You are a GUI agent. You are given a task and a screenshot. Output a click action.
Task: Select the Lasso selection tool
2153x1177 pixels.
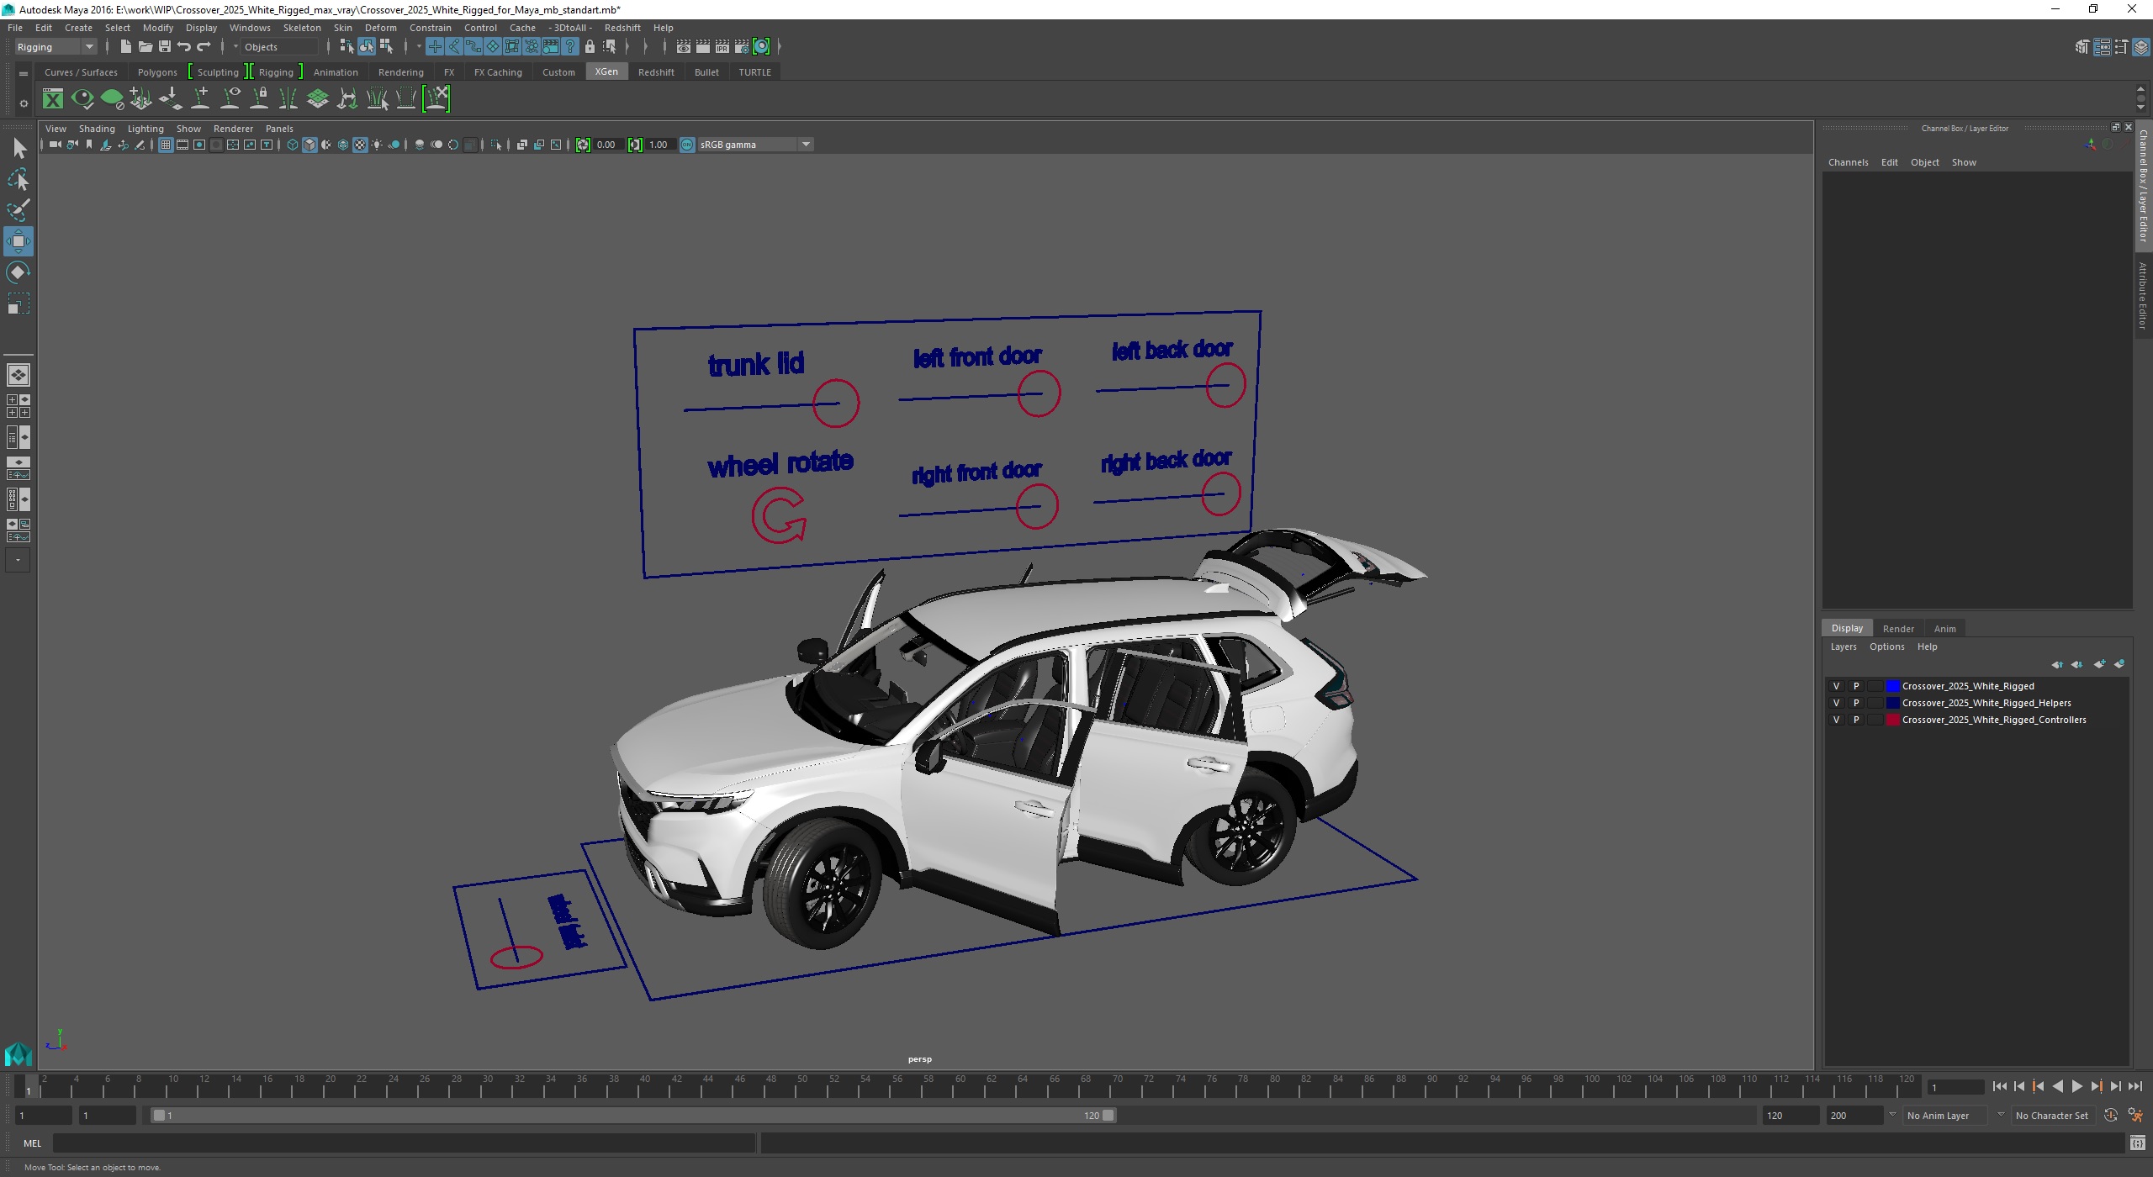(19, 180)
